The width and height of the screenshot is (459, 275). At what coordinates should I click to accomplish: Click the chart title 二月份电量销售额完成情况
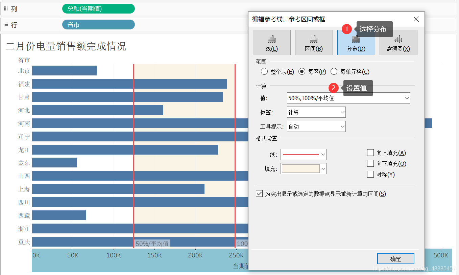tap(66, 46)
